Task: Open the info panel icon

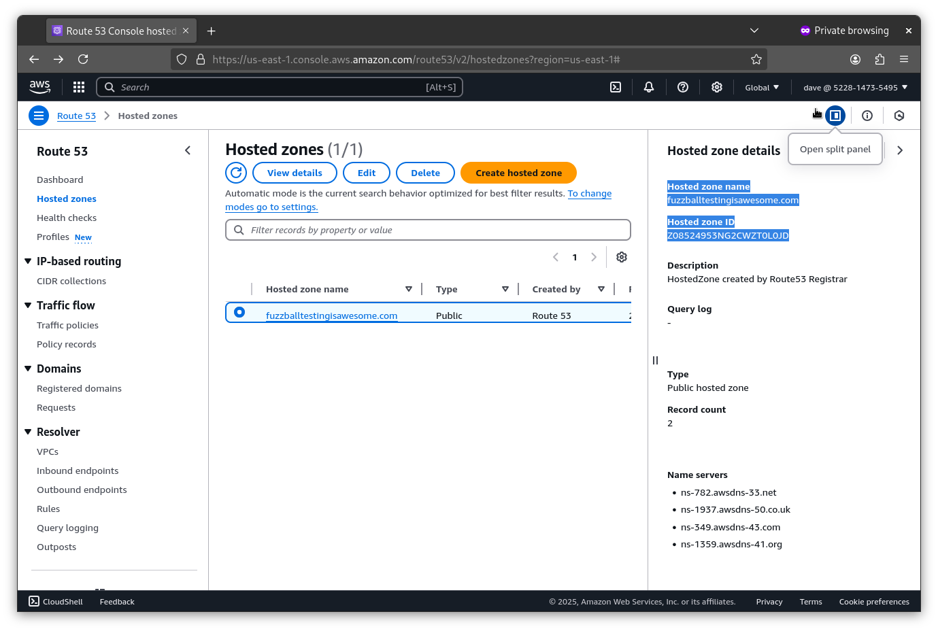Action: 867,116
